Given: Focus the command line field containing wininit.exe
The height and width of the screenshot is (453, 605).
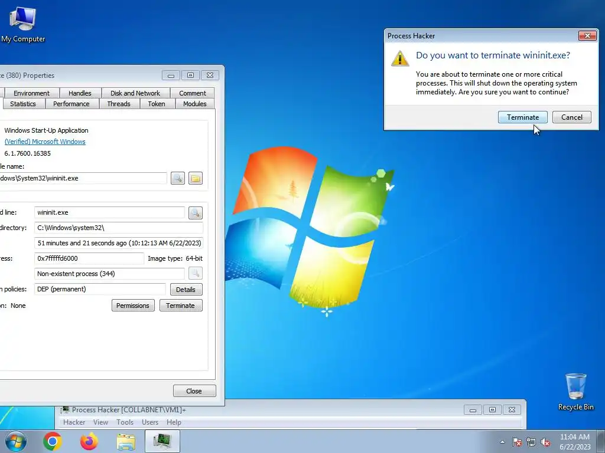Looking at the screenshot, I should (109, 212).
